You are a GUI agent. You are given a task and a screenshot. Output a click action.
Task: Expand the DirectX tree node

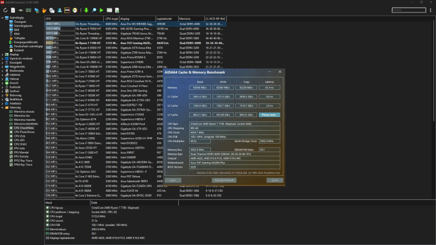pyautogui.click(x=3, y=83)
